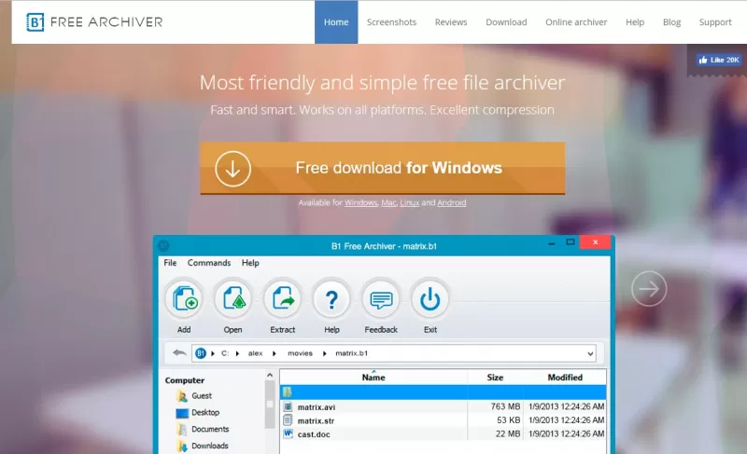Image resolution: width=747 pixels, height=454 pixels.
Task: Select matrix.str file row
Action: [443, 420]
